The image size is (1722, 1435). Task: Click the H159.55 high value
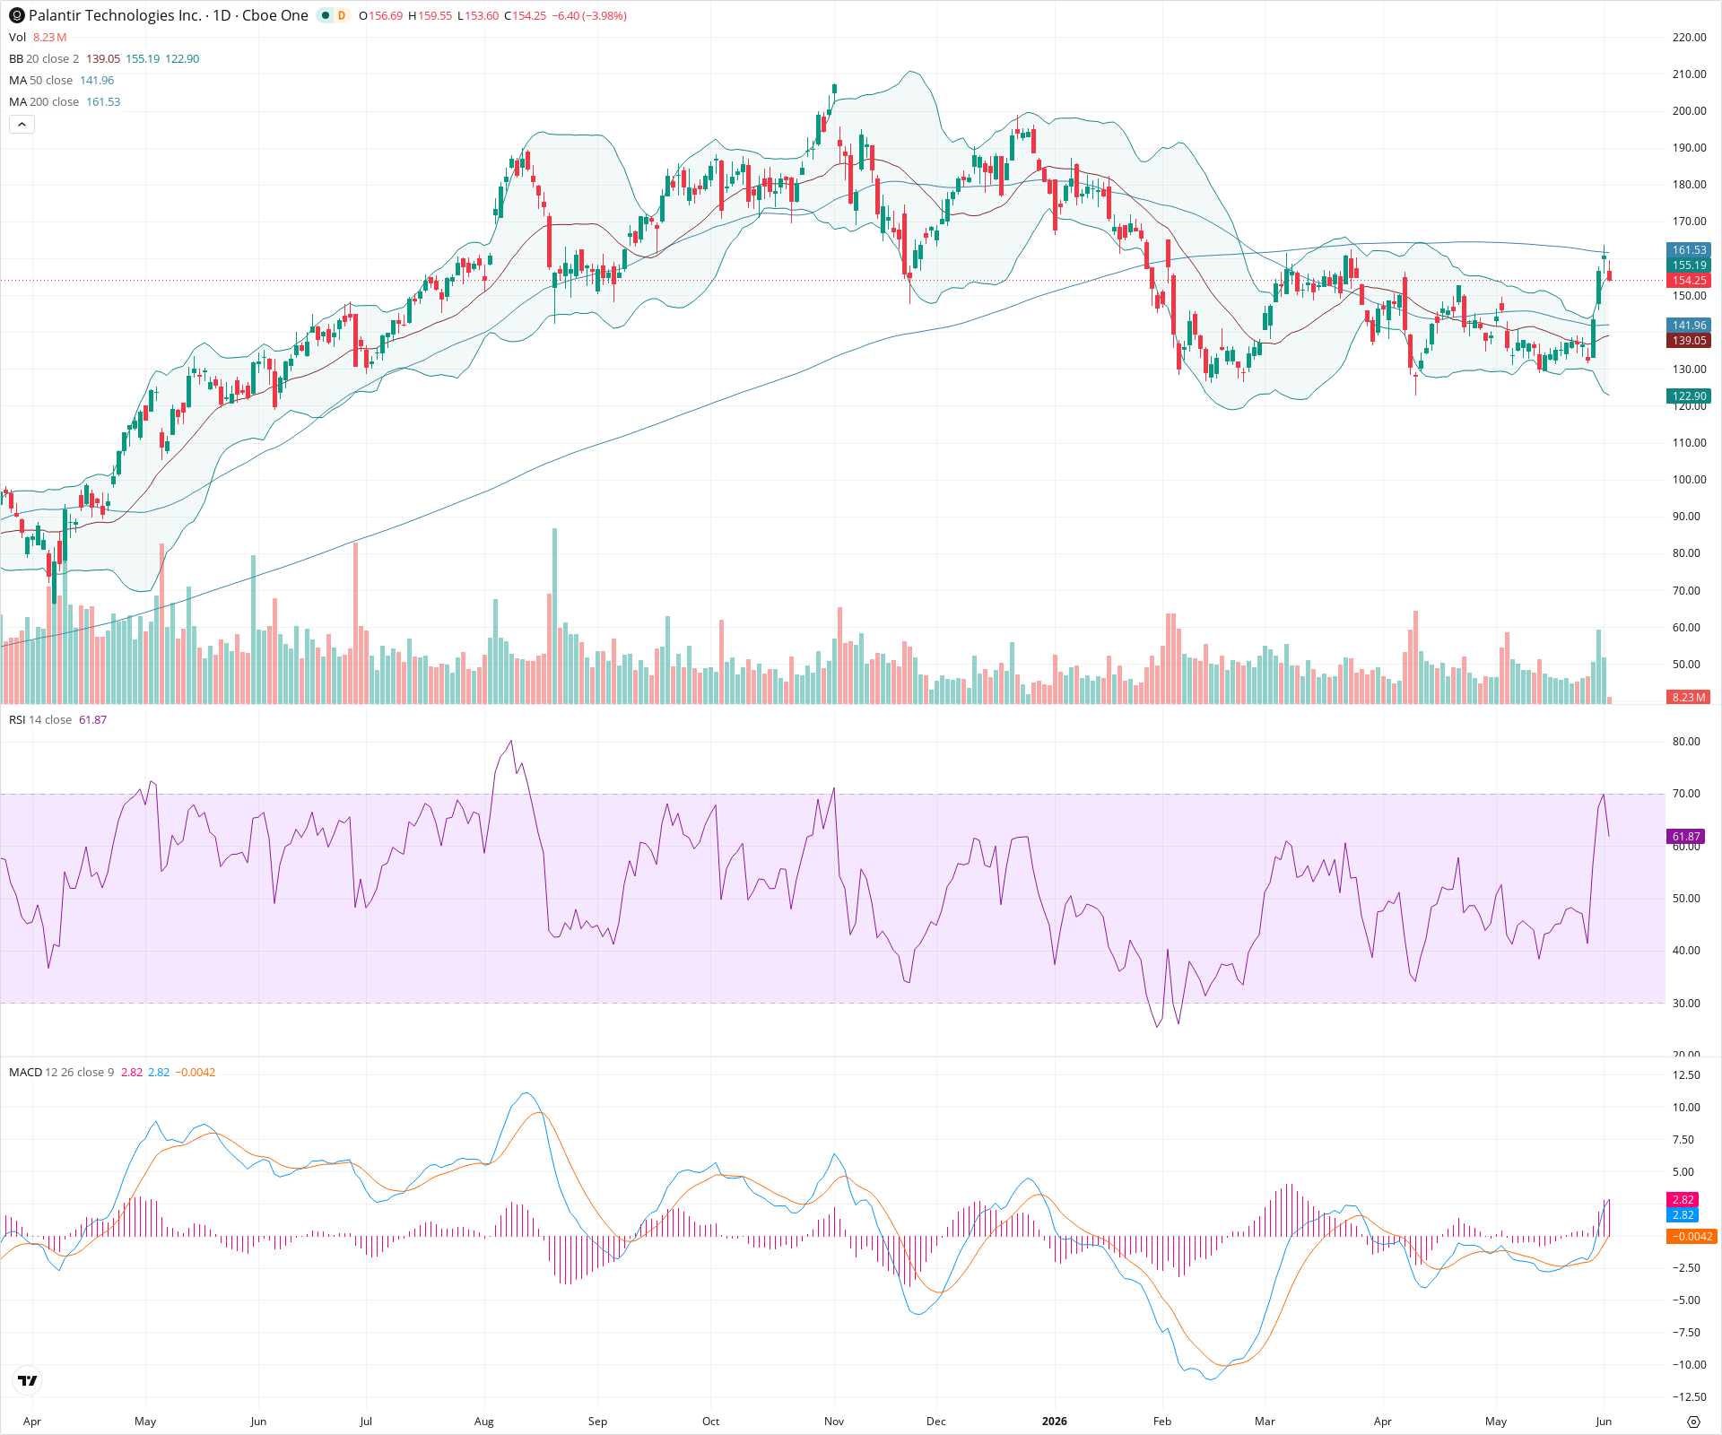430,15
